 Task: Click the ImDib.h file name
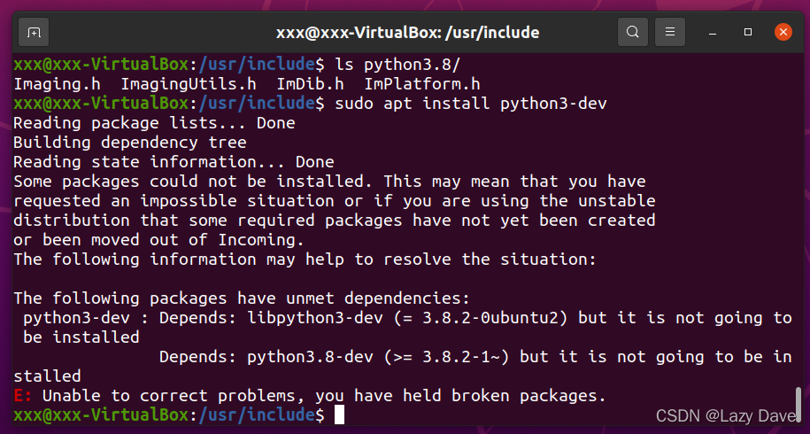point(310,84)
